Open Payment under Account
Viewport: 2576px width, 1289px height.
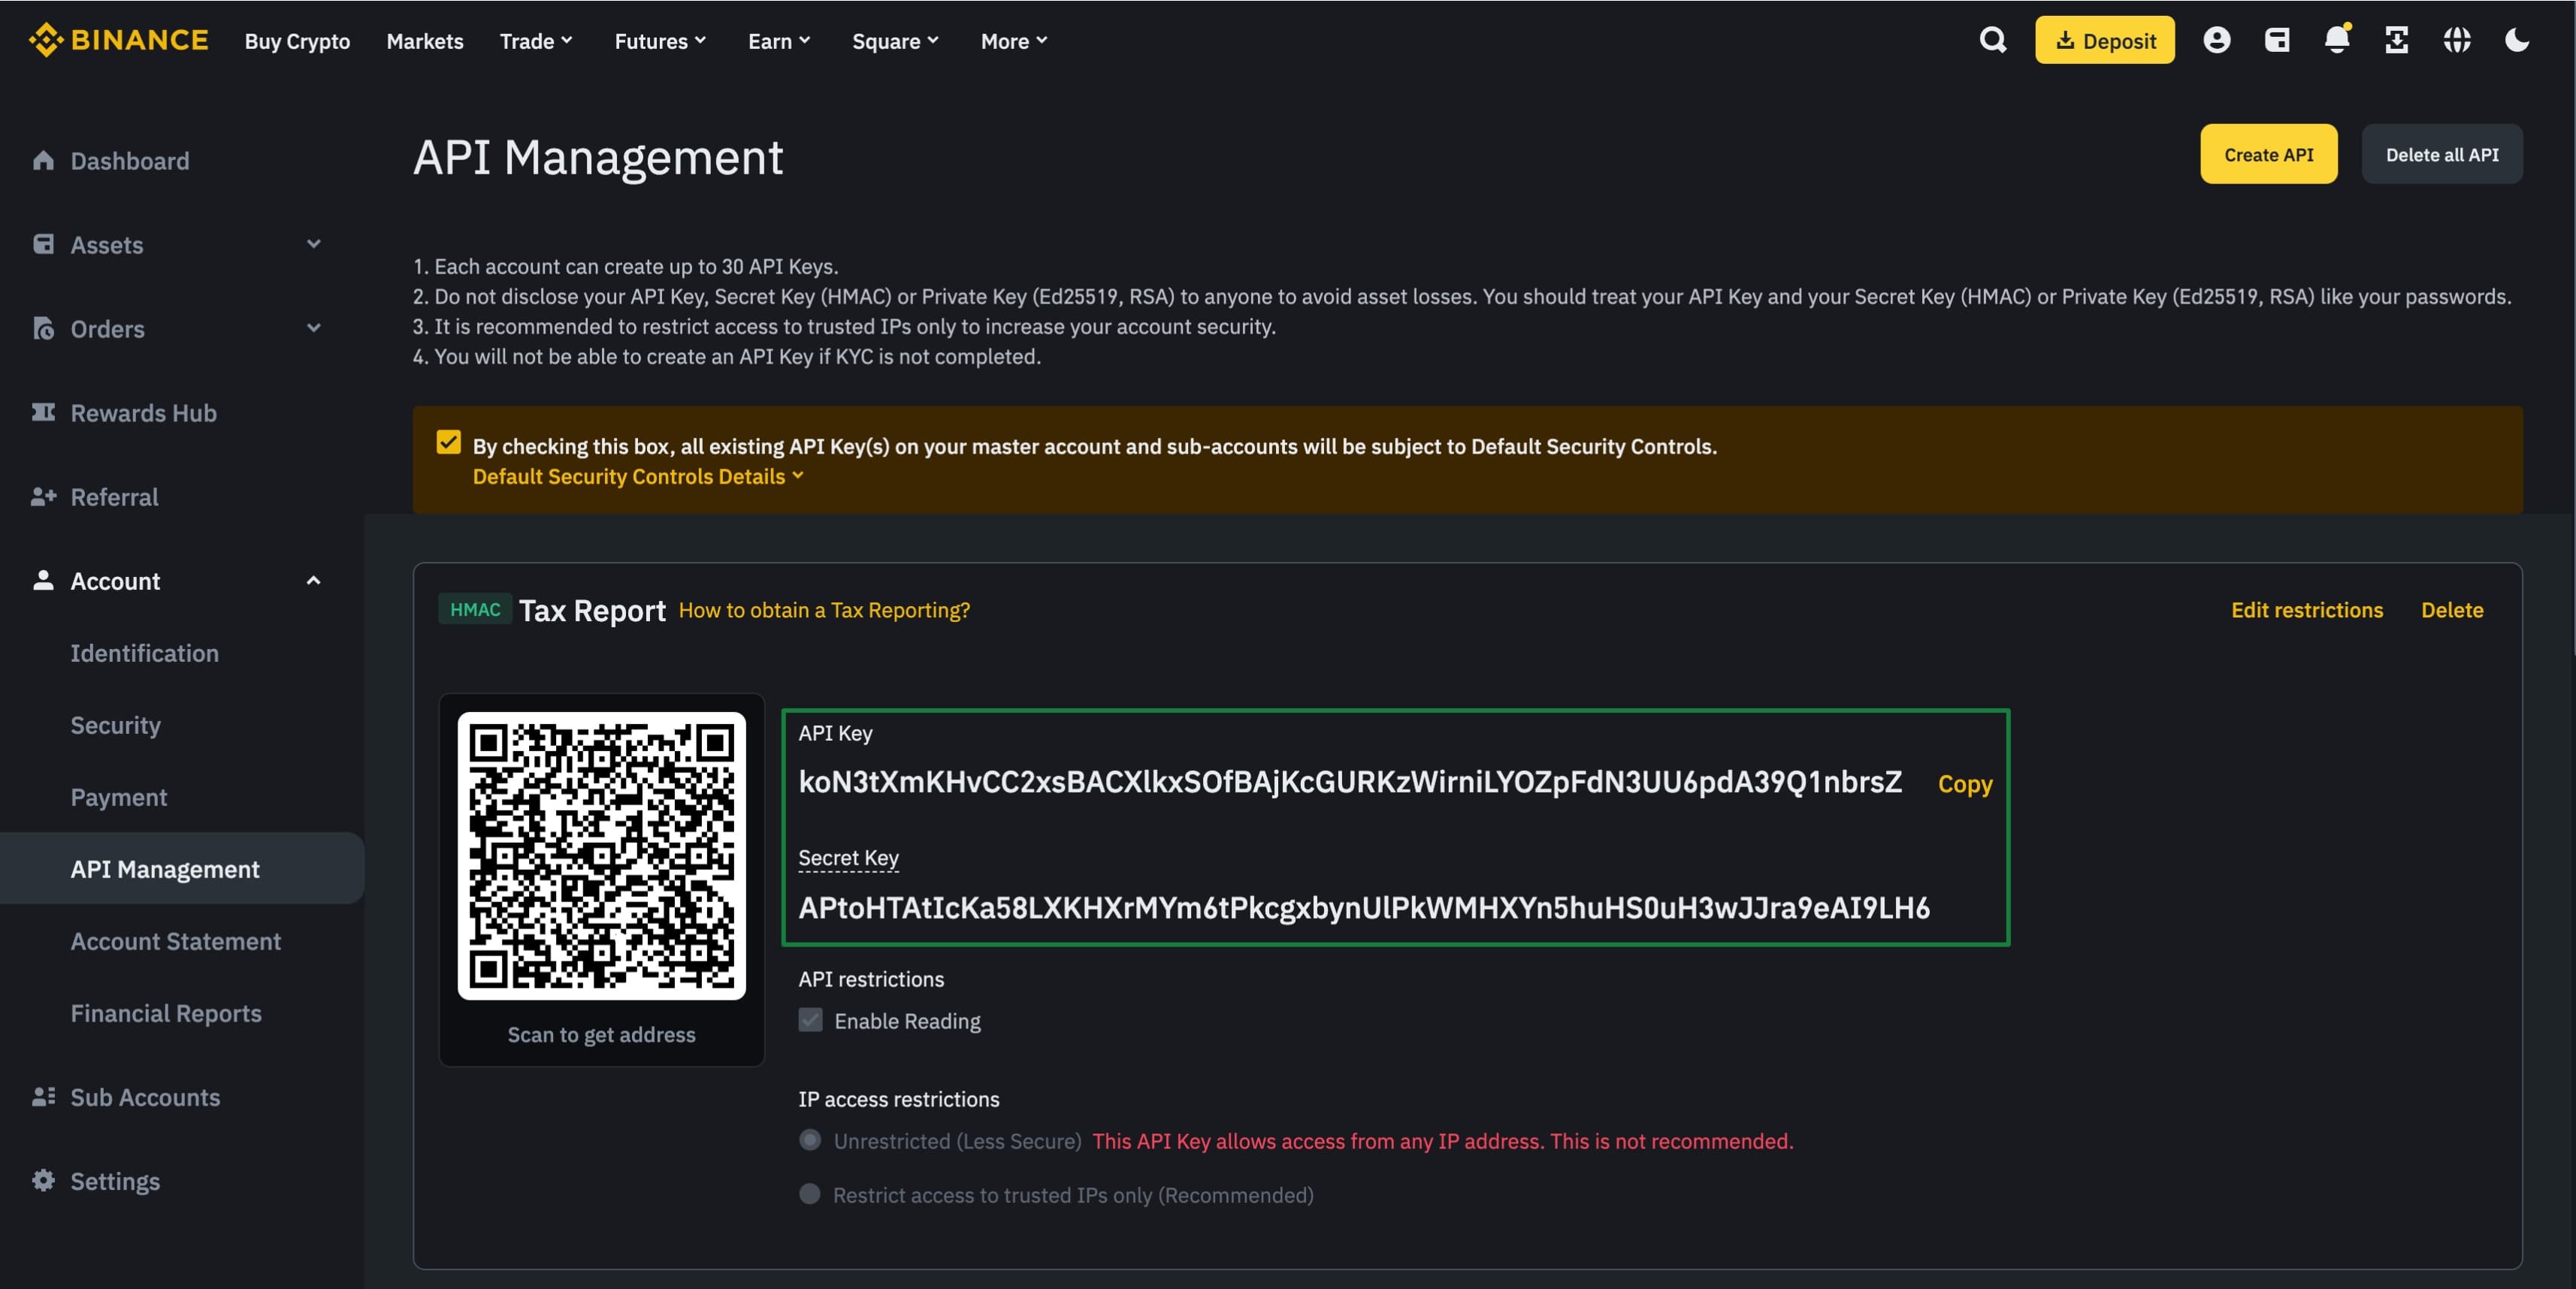pos(118,798)
